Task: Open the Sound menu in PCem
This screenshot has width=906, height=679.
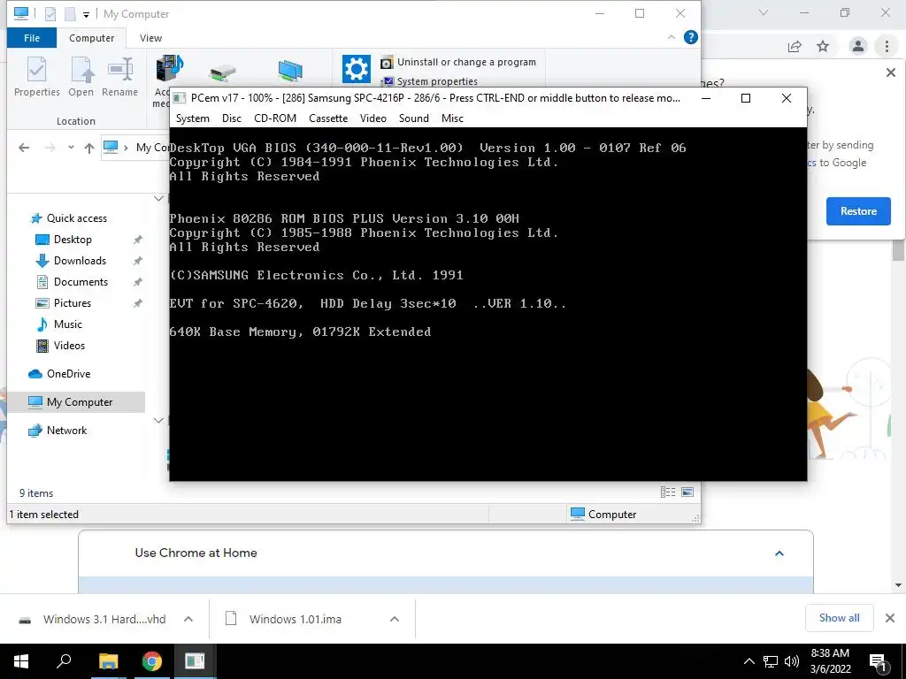Action: pos(414,118)
